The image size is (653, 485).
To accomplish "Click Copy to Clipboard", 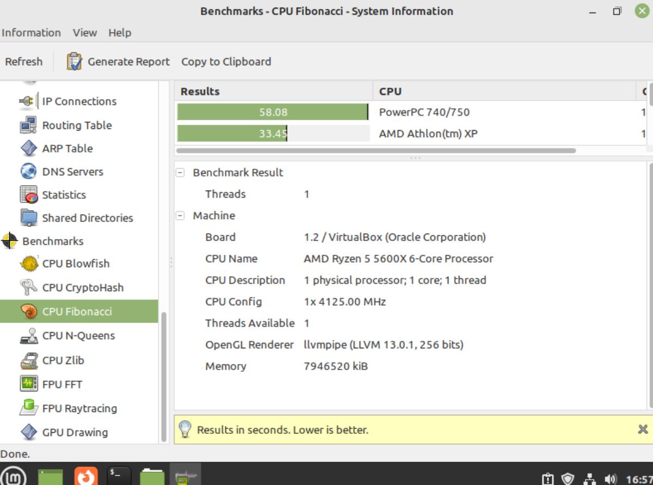I will pos(226,62).
